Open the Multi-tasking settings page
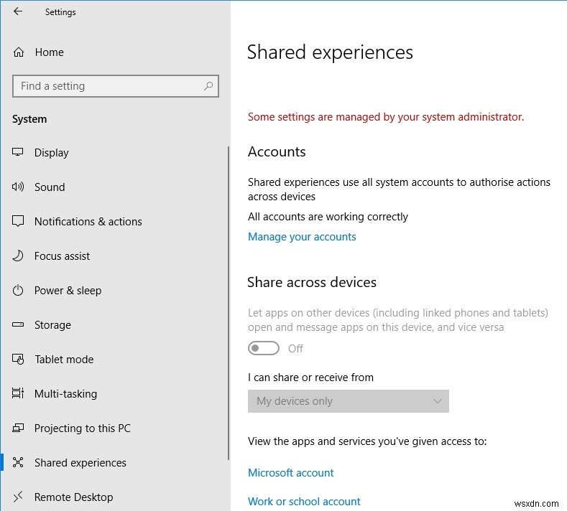The width and height of the screenshot is (567, 511). pyautogui.click(x=65, y=394)
